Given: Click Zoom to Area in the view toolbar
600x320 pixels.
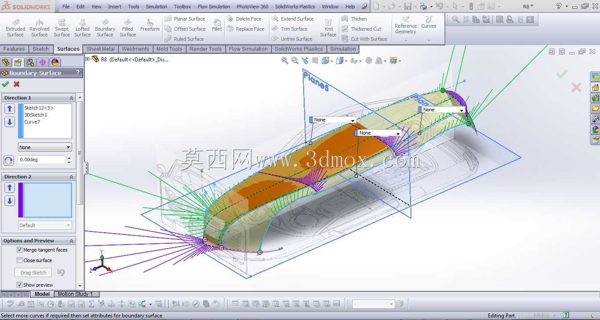Looking at the screenshot, I should tap(295, 60).
